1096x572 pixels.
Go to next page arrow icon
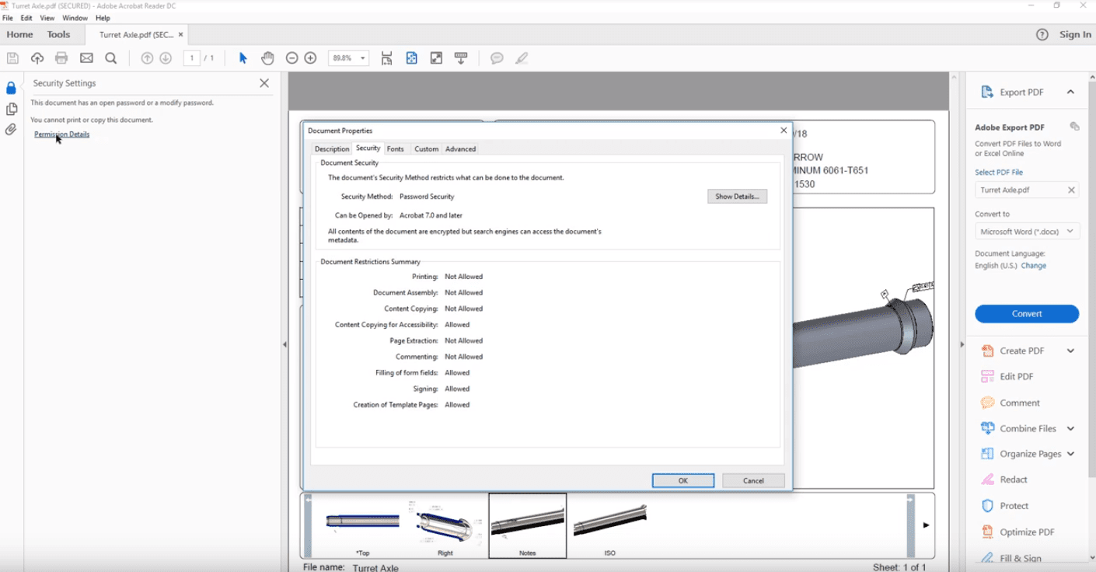coord(166,58)
